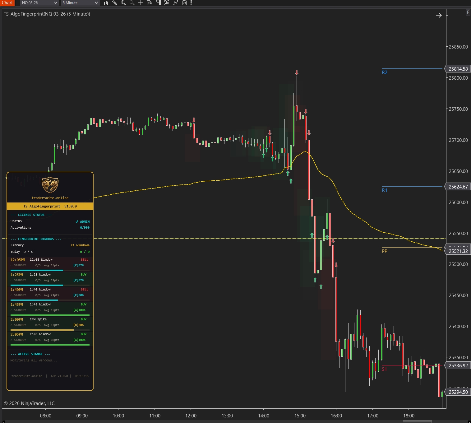The image size is (471, 423).
Task: Click the S1 pivot label
Action: 385,369
